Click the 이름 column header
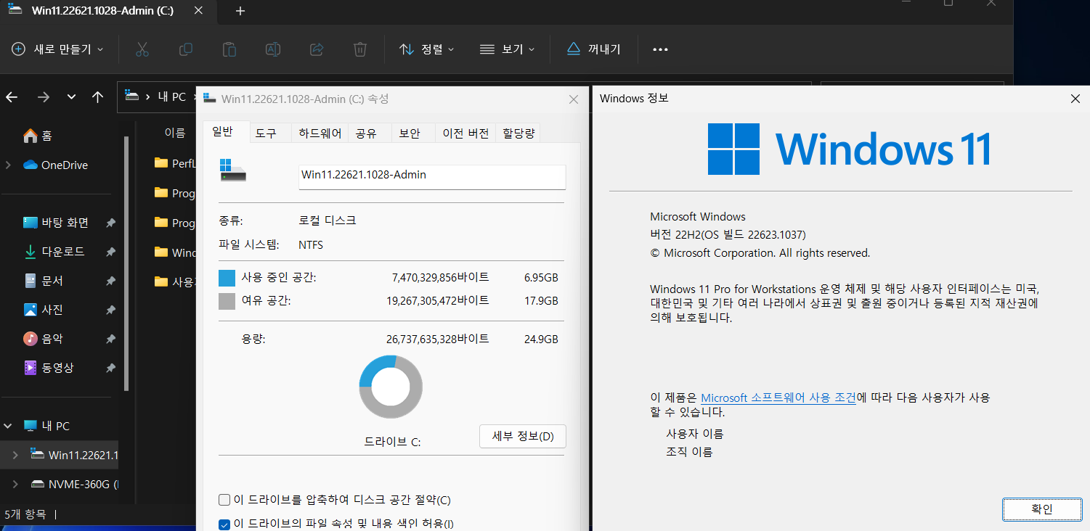The image size is (1090, 531). [175, 133]
